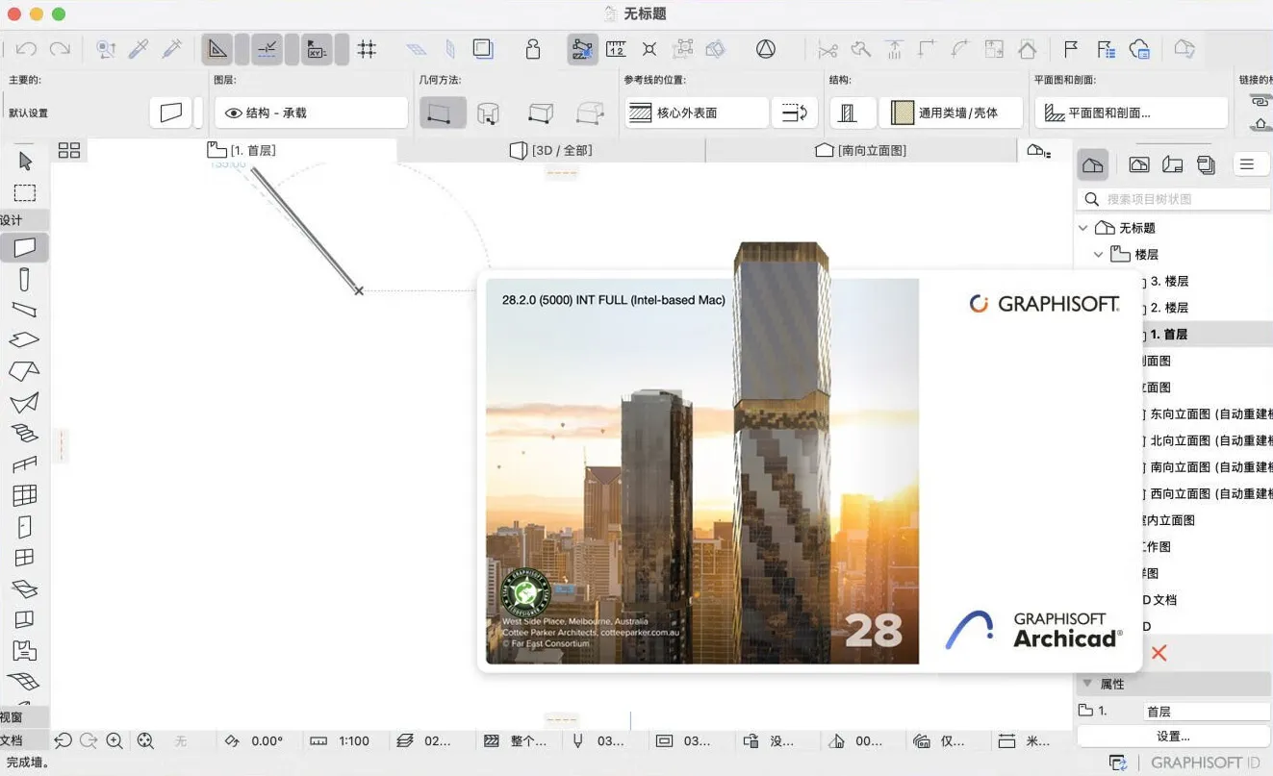Choose the Column tool

pyautogui.click(x=25, y=280)
